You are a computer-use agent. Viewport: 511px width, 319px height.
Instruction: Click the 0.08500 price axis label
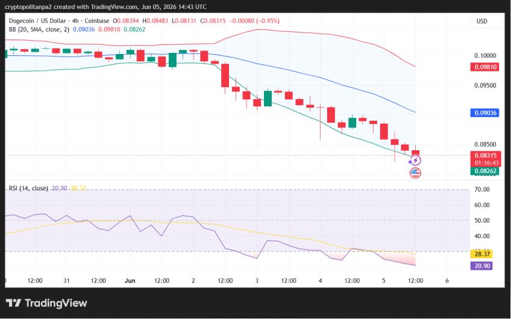pyautogui.click(x=485, y=145)
